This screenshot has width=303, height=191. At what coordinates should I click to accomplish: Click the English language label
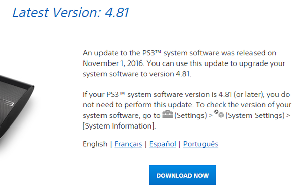pos(95,144)
